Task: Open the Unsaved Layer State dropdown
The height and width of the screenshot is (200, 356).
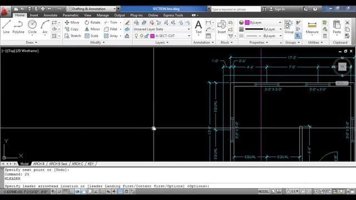Action: click(162, 29)
